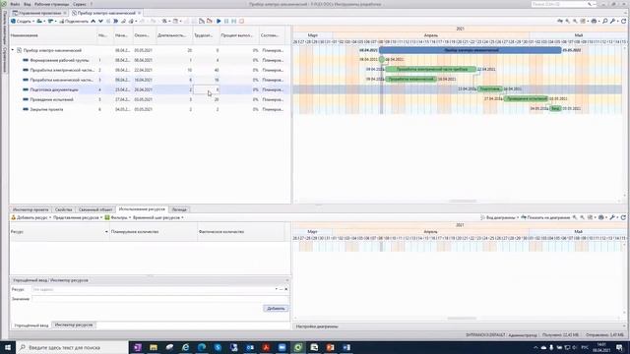
Task: Switch to Свойства tab
Action: [x=63, y=209]
